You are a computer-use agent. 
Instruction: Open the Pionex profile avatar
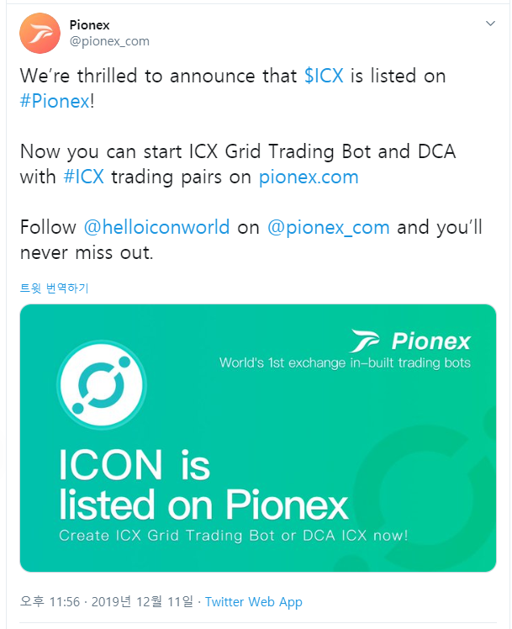40,34
